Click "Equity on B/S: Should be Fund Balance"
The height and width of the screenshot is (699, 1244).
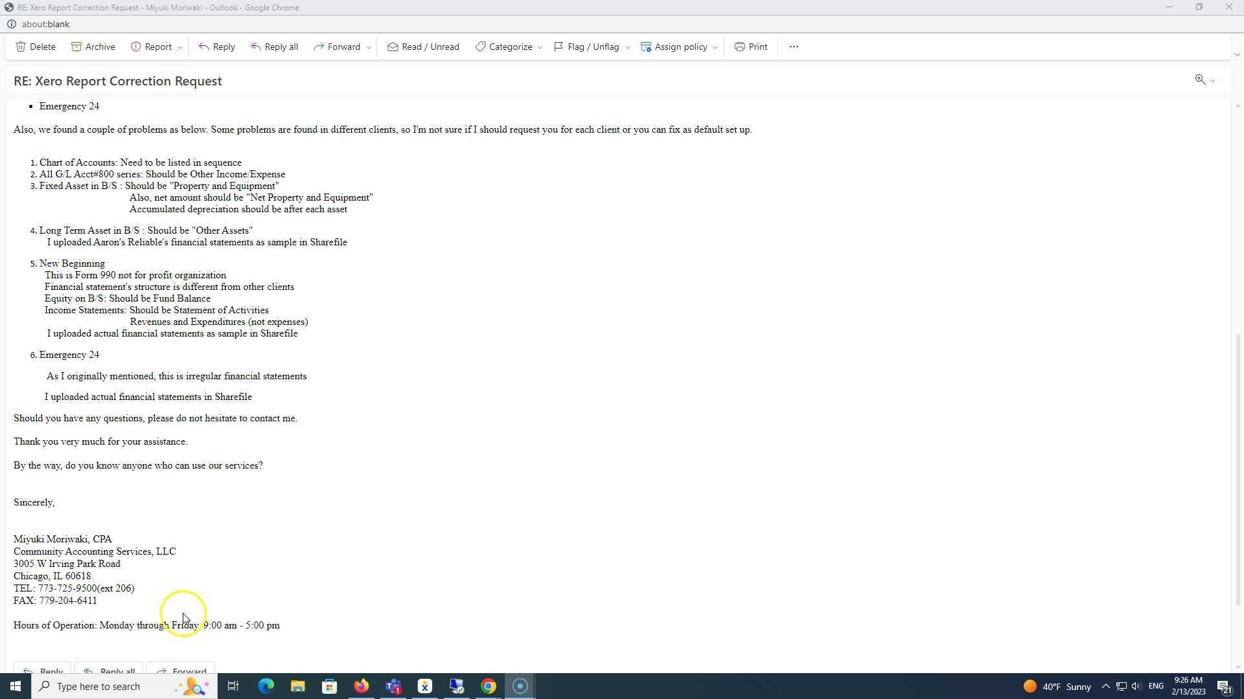coord(128,298)
